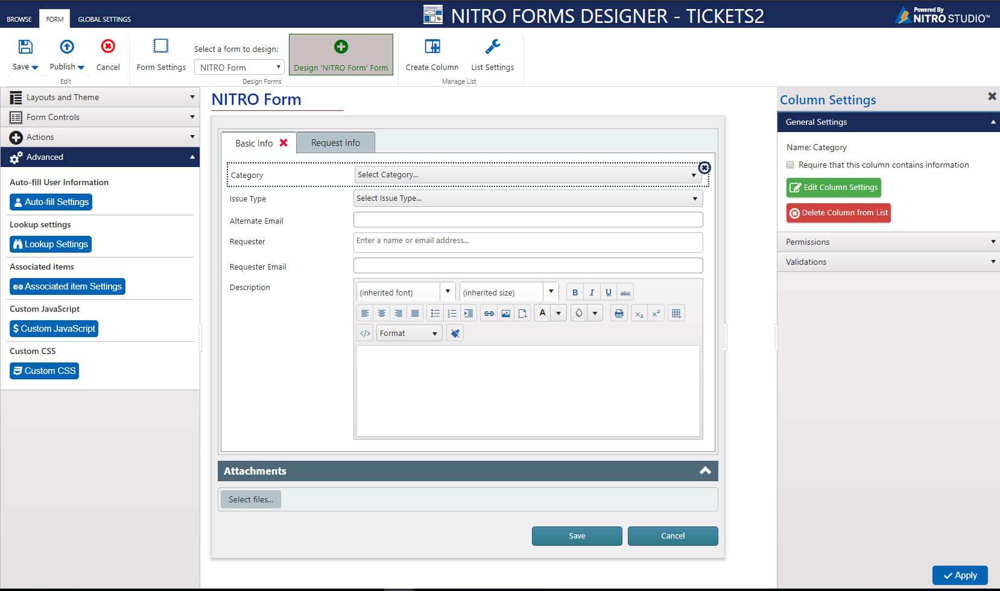Open Custom CSS editor

pyautogui.click(x=44, y=371)
